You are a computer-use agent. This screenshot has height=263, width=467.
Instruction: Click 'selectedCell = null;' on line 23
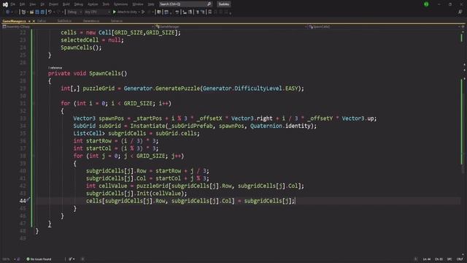pos(92,40)
